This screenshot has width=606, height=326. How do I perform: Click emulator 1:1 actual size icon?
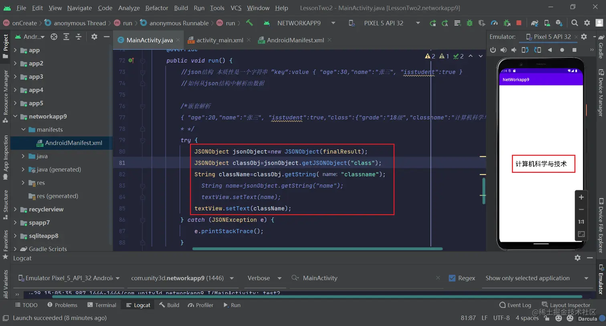581,222
